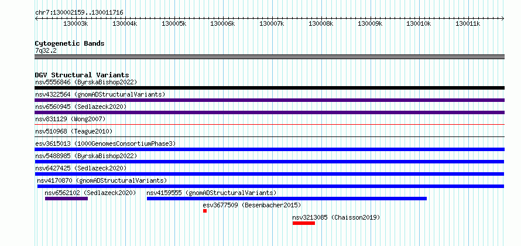521x246 pixels.
Task: Click the short purple nsv6562102 bar
Action: 67,199
